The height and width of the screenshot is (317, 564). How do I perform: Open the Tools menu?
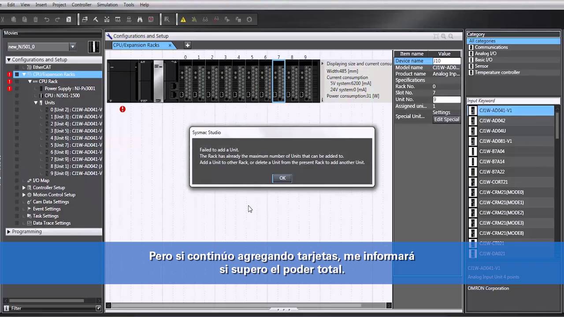129,4
